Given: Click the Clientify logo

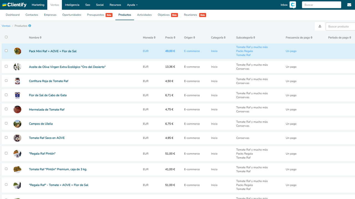Looking at the screenshot, I should click(14, 5).
